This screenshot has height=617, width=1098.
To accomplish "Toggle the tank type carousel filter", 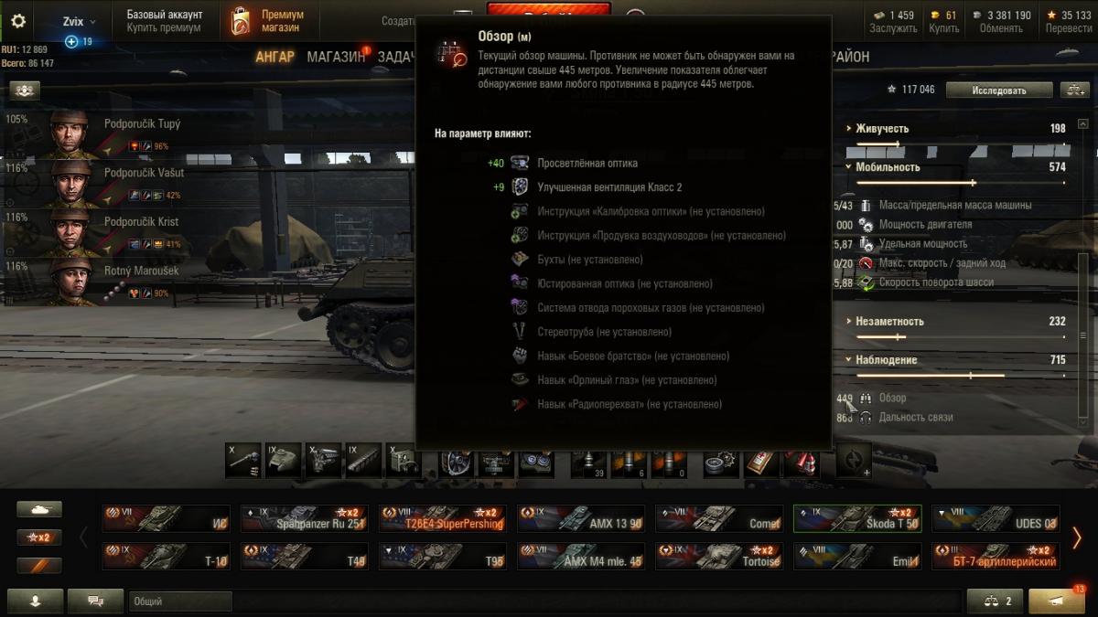I will tap(39, 510).
